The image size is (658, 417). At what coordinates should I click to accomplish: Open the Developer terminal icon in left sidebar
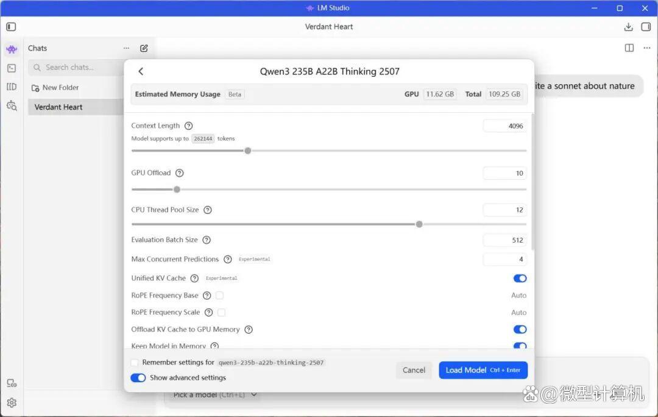point(12,68)
